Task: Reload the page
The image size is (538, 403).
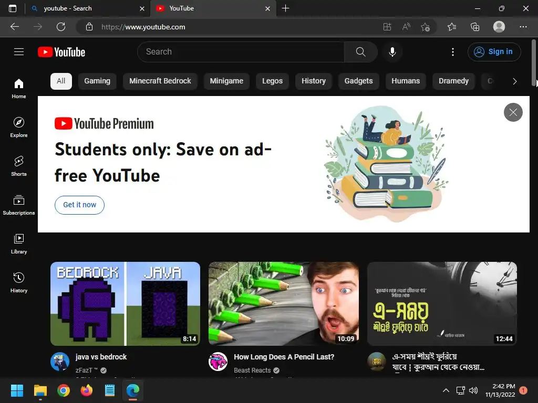Action: click(x=61, y=27)
